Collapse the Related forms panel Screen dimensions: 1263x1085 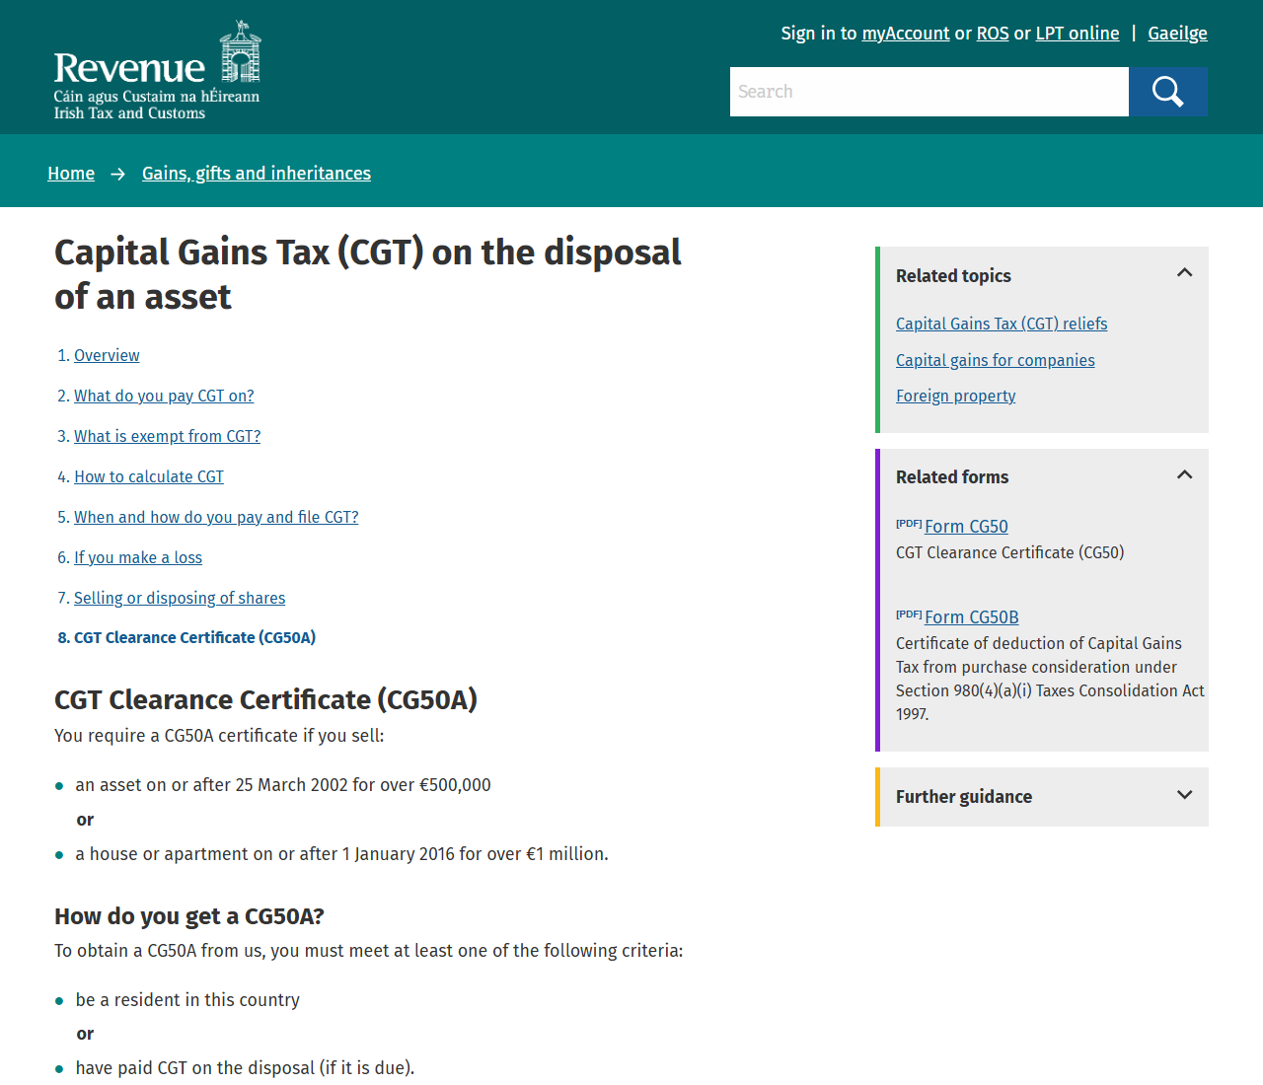click(x=1185, y=474)
